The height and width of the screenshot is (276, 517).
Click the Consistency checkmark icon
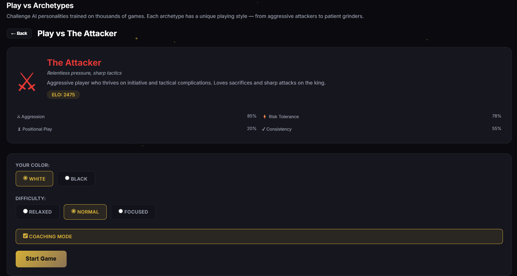[264, 129]
